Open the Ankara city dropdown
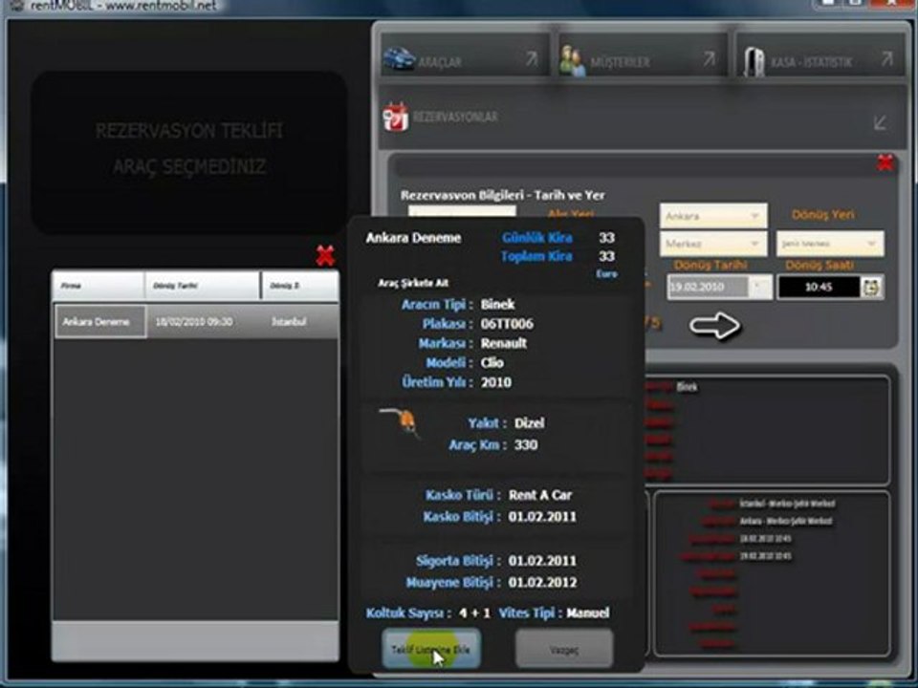 (x=713, y=216)
